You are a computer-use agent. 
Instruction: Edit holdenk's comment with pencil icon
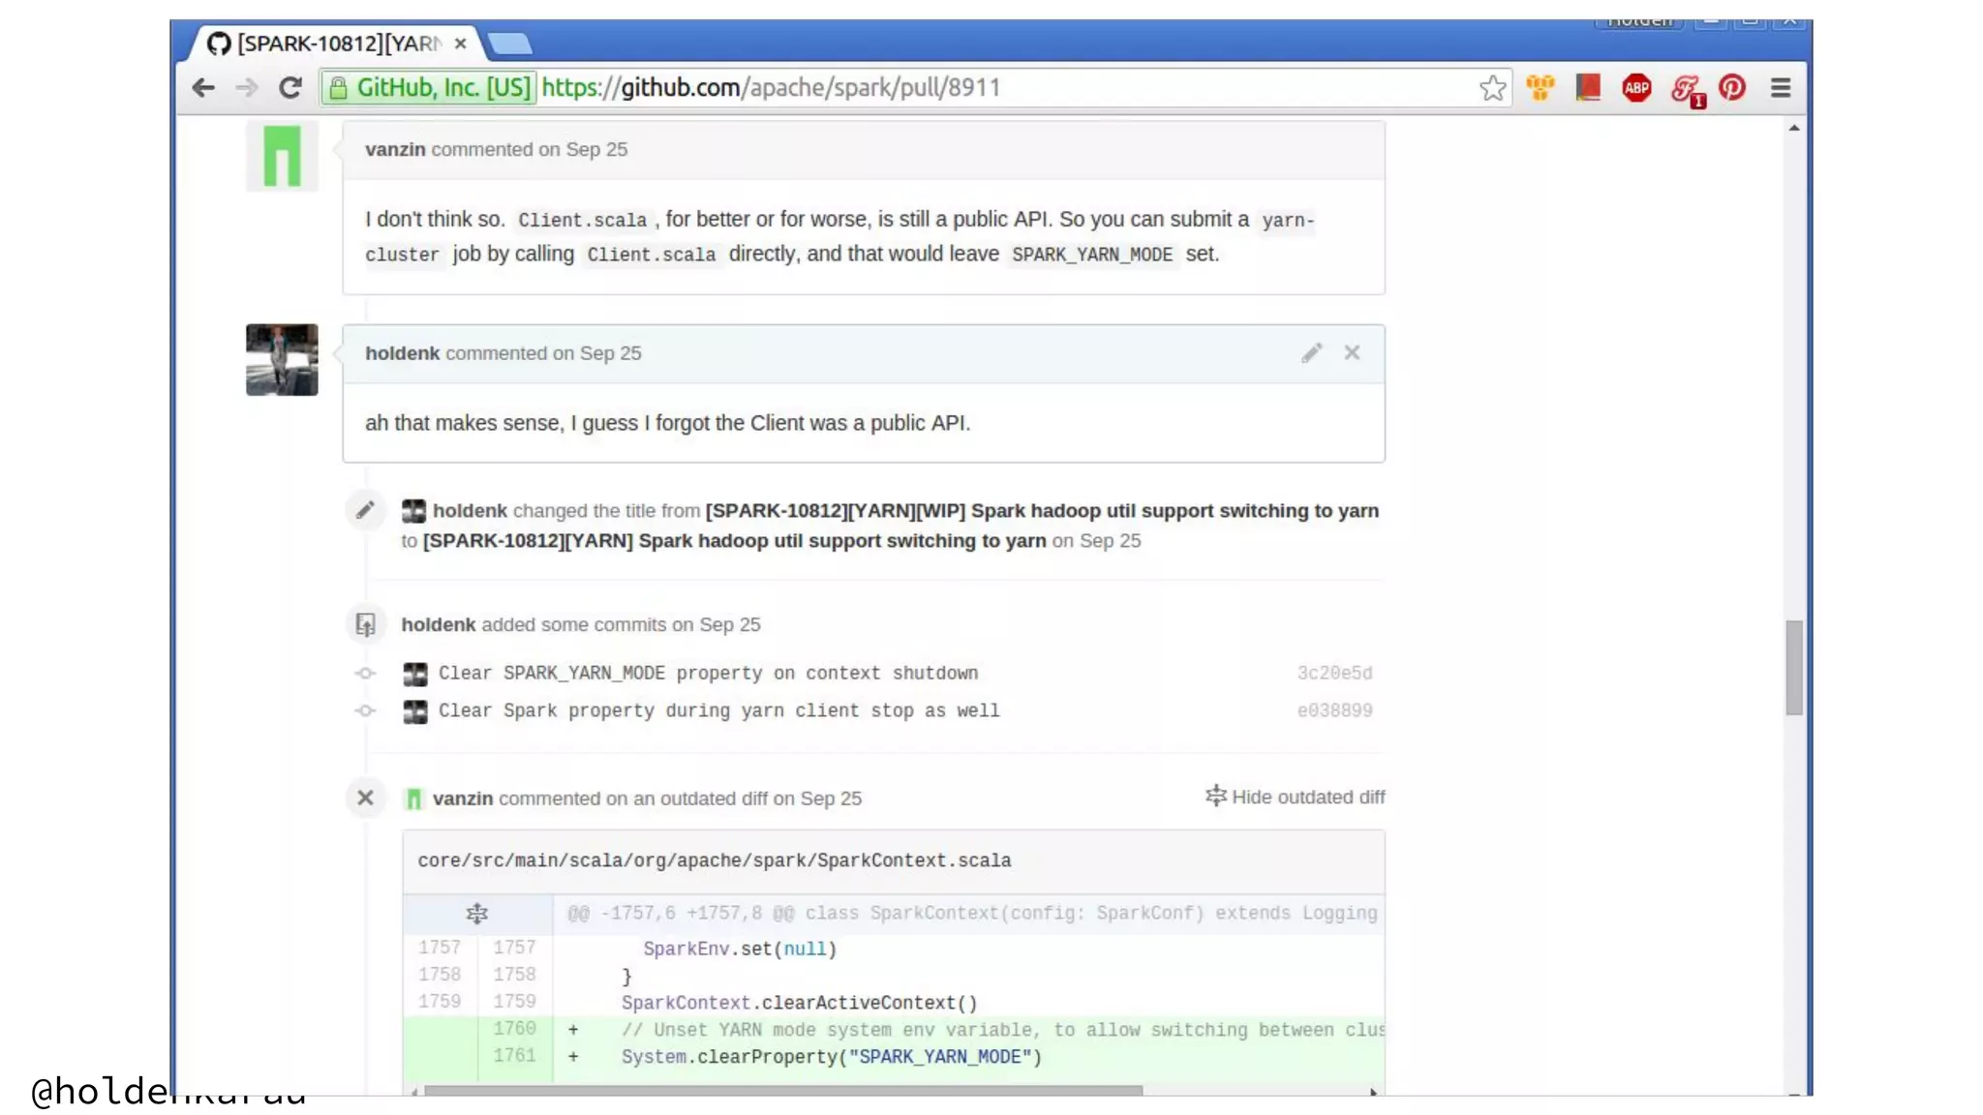click(x=1311, y=353)
